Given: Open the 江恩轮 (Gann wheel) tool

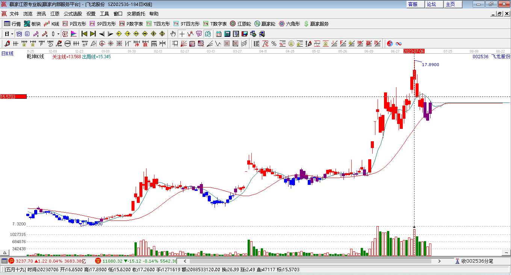Looking at the screenshot, I should click(x=240, y=24).
